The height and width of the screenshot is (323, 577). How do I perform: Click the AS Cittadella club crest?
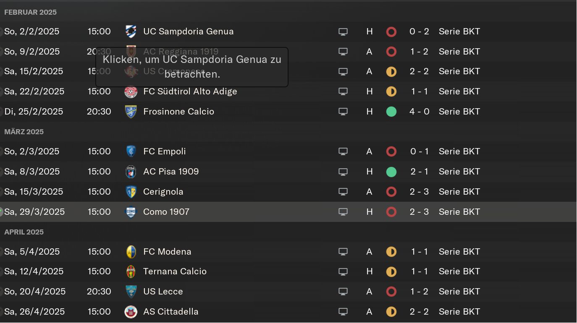pyautogui.click(x=131, y=312)
